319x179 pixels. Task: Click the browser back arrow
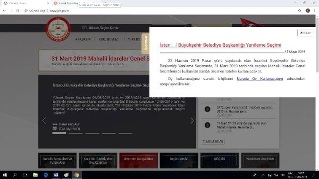[4, 11]
